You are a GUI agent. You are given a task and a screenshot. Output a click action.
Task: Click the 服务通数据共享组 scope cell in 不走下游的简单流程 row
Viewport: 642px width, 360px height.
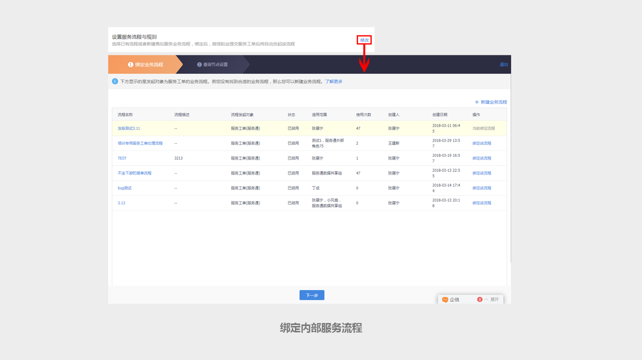(327, 173)
